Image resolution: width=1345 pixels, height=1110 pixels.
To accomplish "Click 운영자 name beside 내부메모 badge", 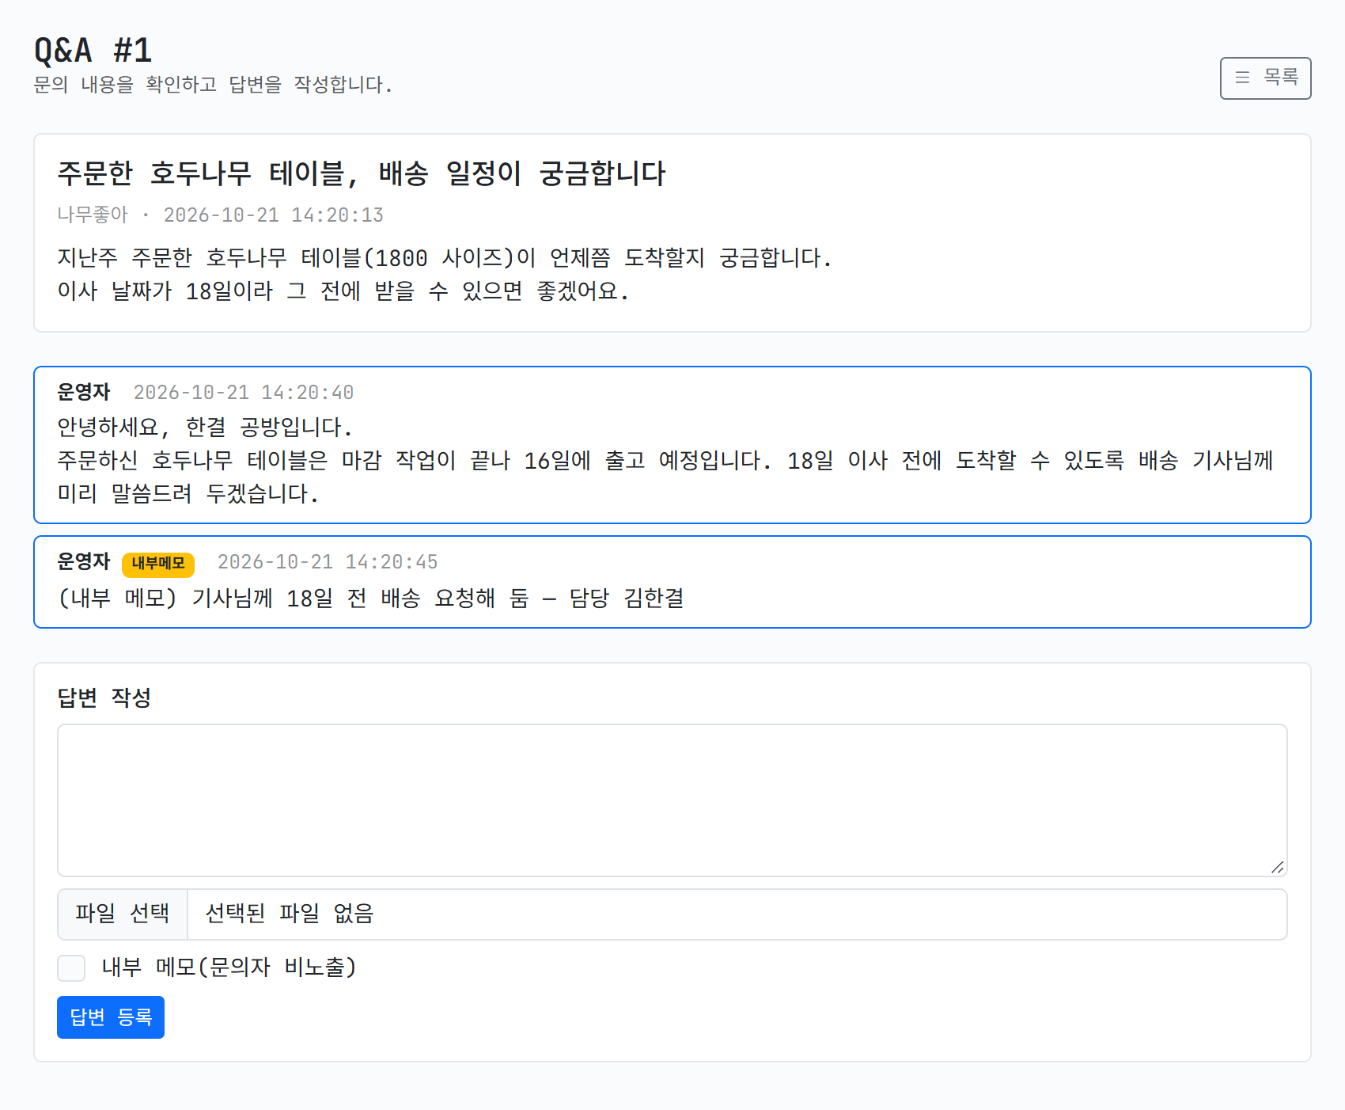I will point(84,561).
